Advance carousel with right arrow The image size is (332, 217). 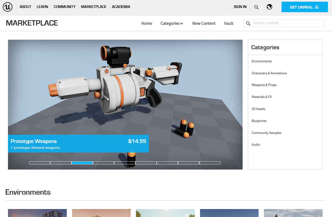[x=232, y=105]
